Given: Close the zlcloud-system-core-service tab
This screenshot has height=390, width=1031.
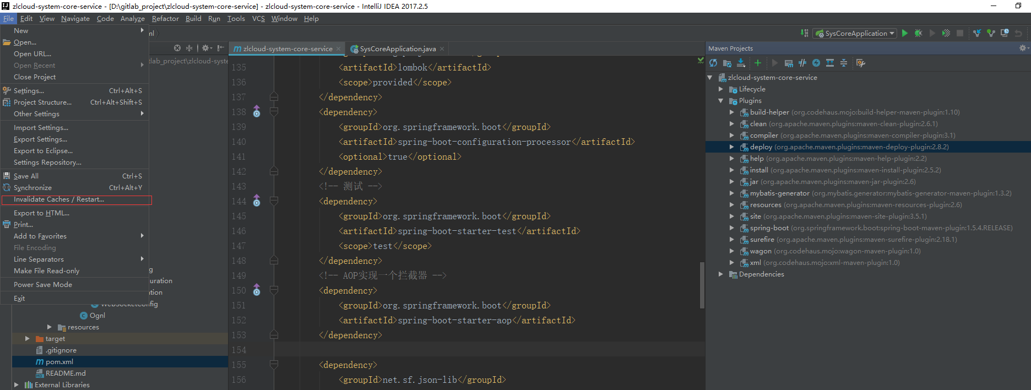Looking at the screenshot, I should coord(338,48).
